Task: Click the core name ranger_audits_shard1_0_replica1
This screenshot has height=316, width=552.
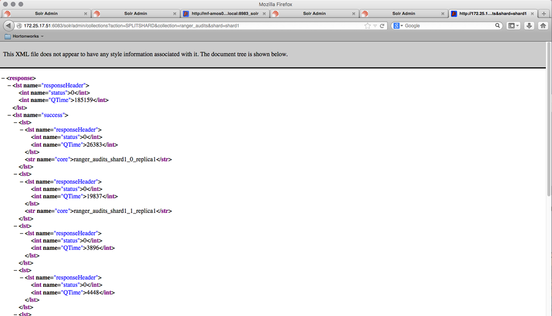Action: click(114, 159)
